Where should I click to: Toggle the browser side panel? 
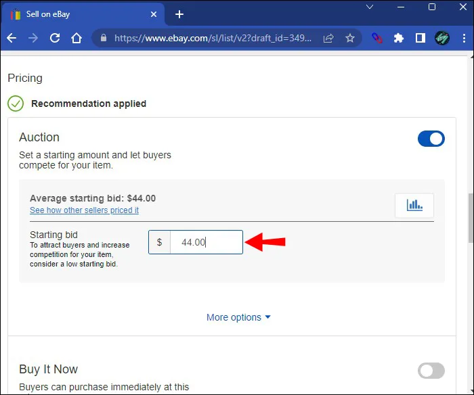[x=421, y=38]
